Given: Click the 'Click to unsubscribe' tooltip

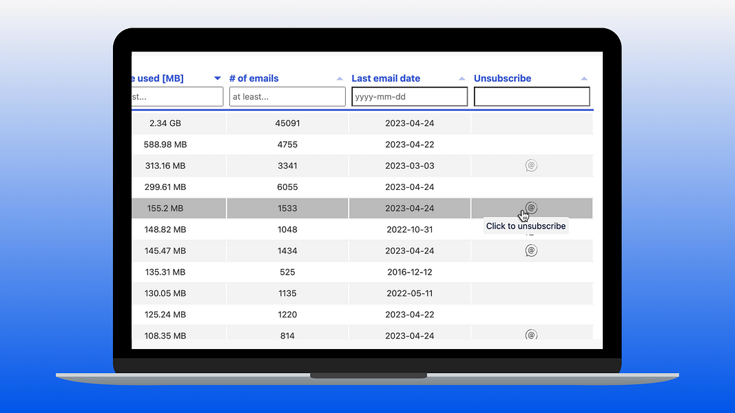Looking at the screenshot, I should click(526, 226).
